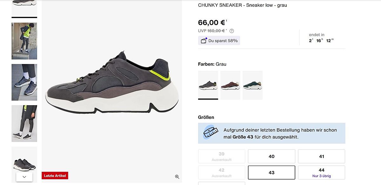View thumbnail of model in black coat
This screenshot has width=381, height=185.
[x=24, y=124]
